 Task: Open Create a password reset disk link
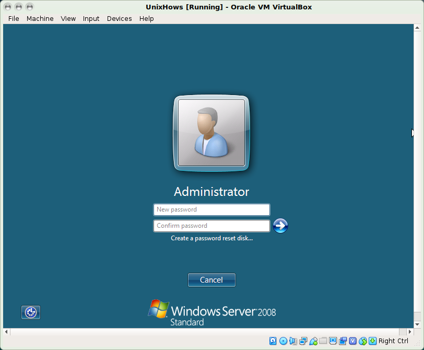pos(211,238)
